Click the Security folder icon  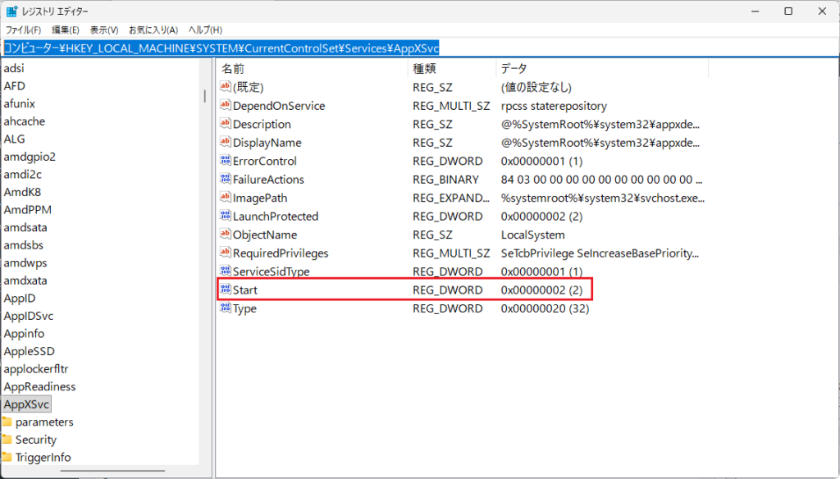click(x=7, y=440)
